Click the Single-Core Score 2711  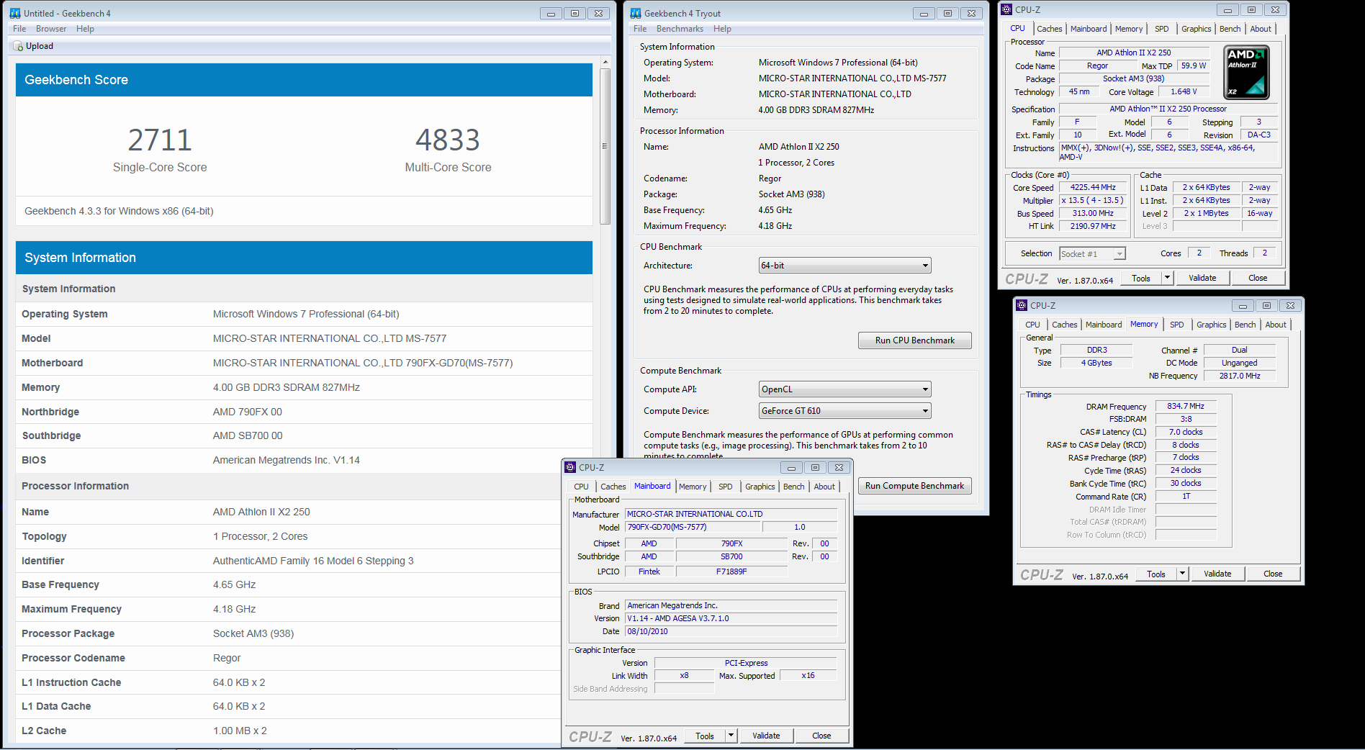(x=160, y=140)
